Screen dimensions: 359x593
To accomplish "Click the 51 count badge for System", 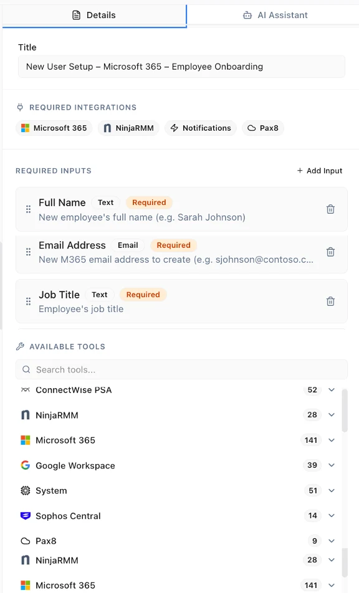I will pyautogui.click(x=313, y=490).
